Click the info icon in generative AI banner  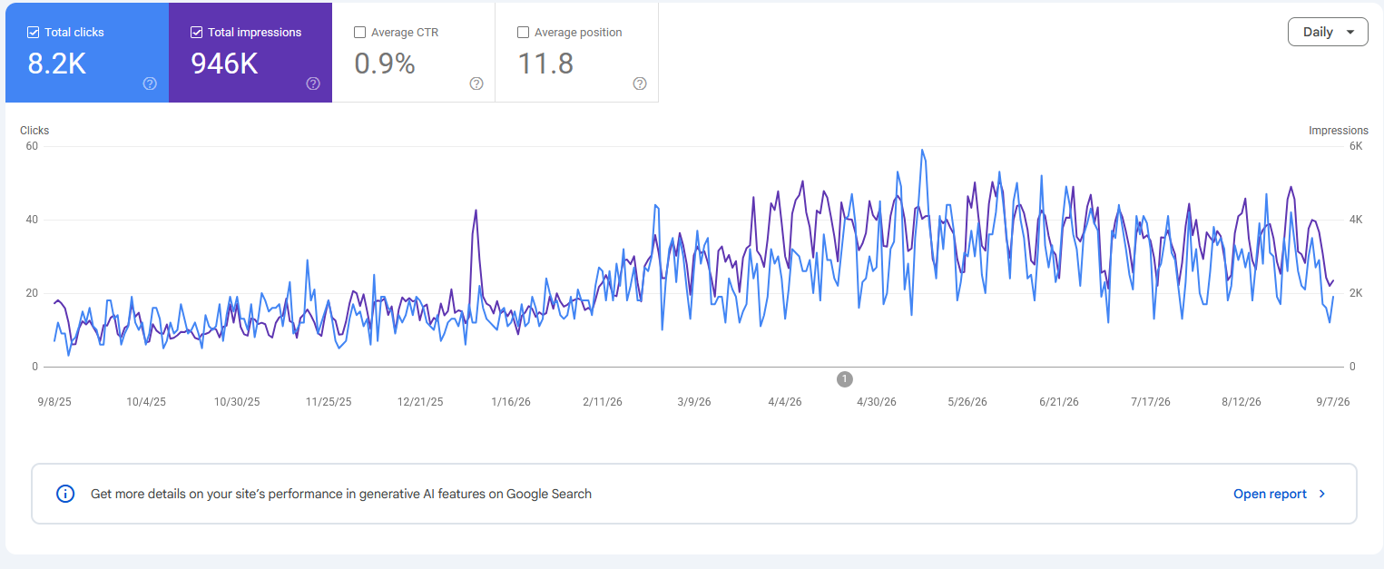pyautogui.click(x=65, y=494)
